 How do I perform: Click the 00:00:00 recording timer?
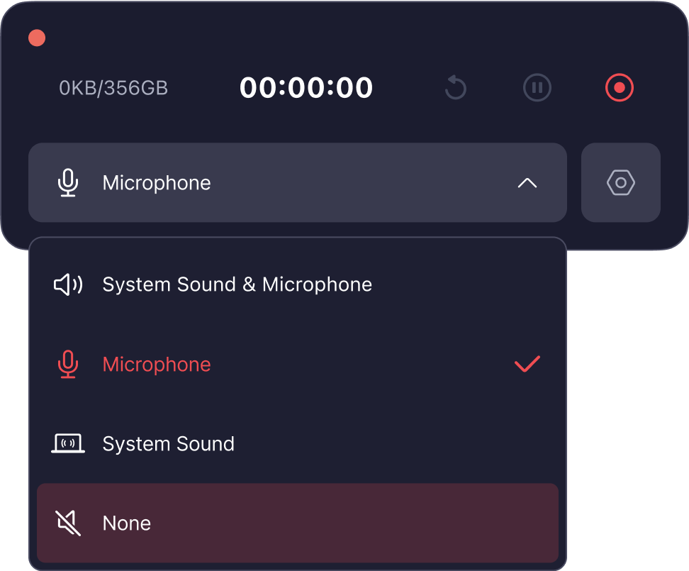pos(306,87)
